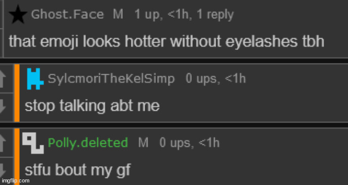Viewport: 348px width, 185px height.
Task: Click '0 ups, <1h' on Polly.deleted's comment
Action: click(x=189, y=143)
